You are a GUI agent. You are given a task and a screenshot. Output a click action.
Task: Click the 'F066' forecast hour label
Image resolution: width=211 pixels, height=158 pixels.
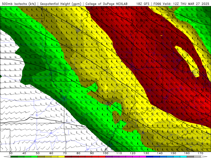coord(157,4)
